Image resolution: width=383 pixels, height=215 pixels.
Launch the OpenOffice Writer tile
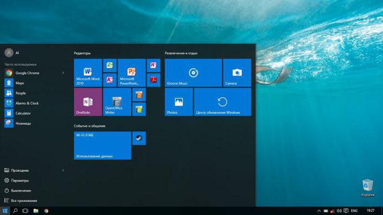[117, 102]
